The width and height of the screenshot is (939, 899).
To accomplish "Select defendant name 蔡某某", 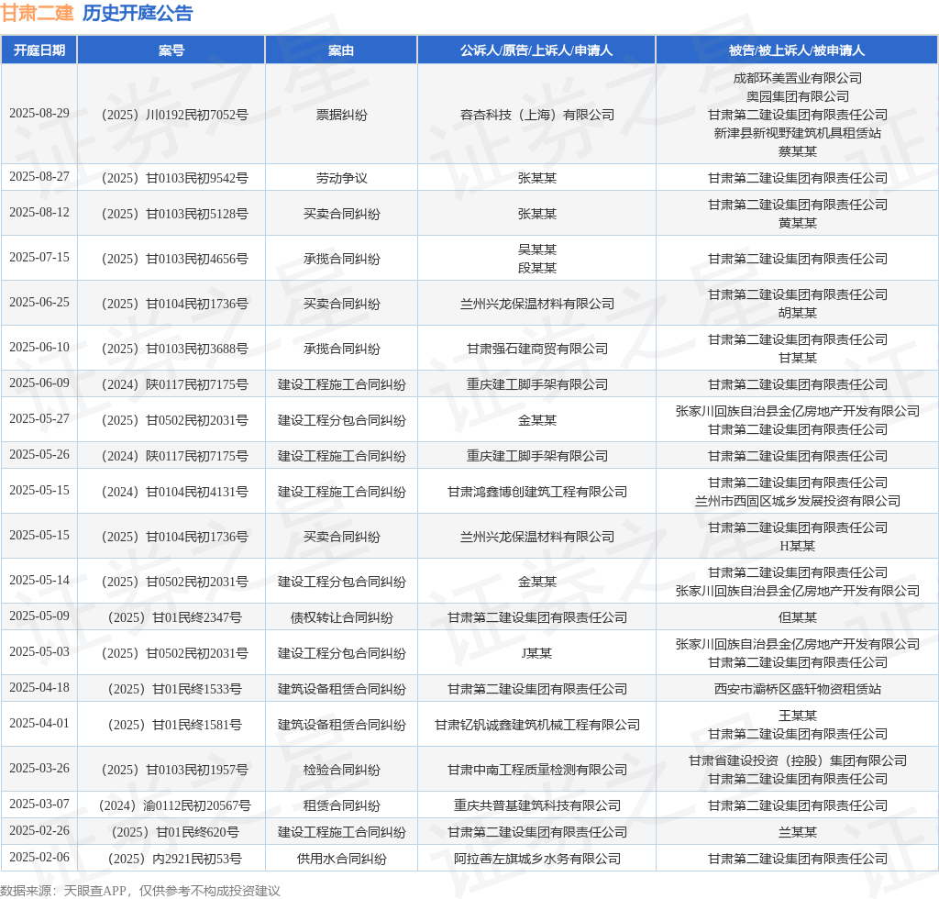I will click(798, 151).
